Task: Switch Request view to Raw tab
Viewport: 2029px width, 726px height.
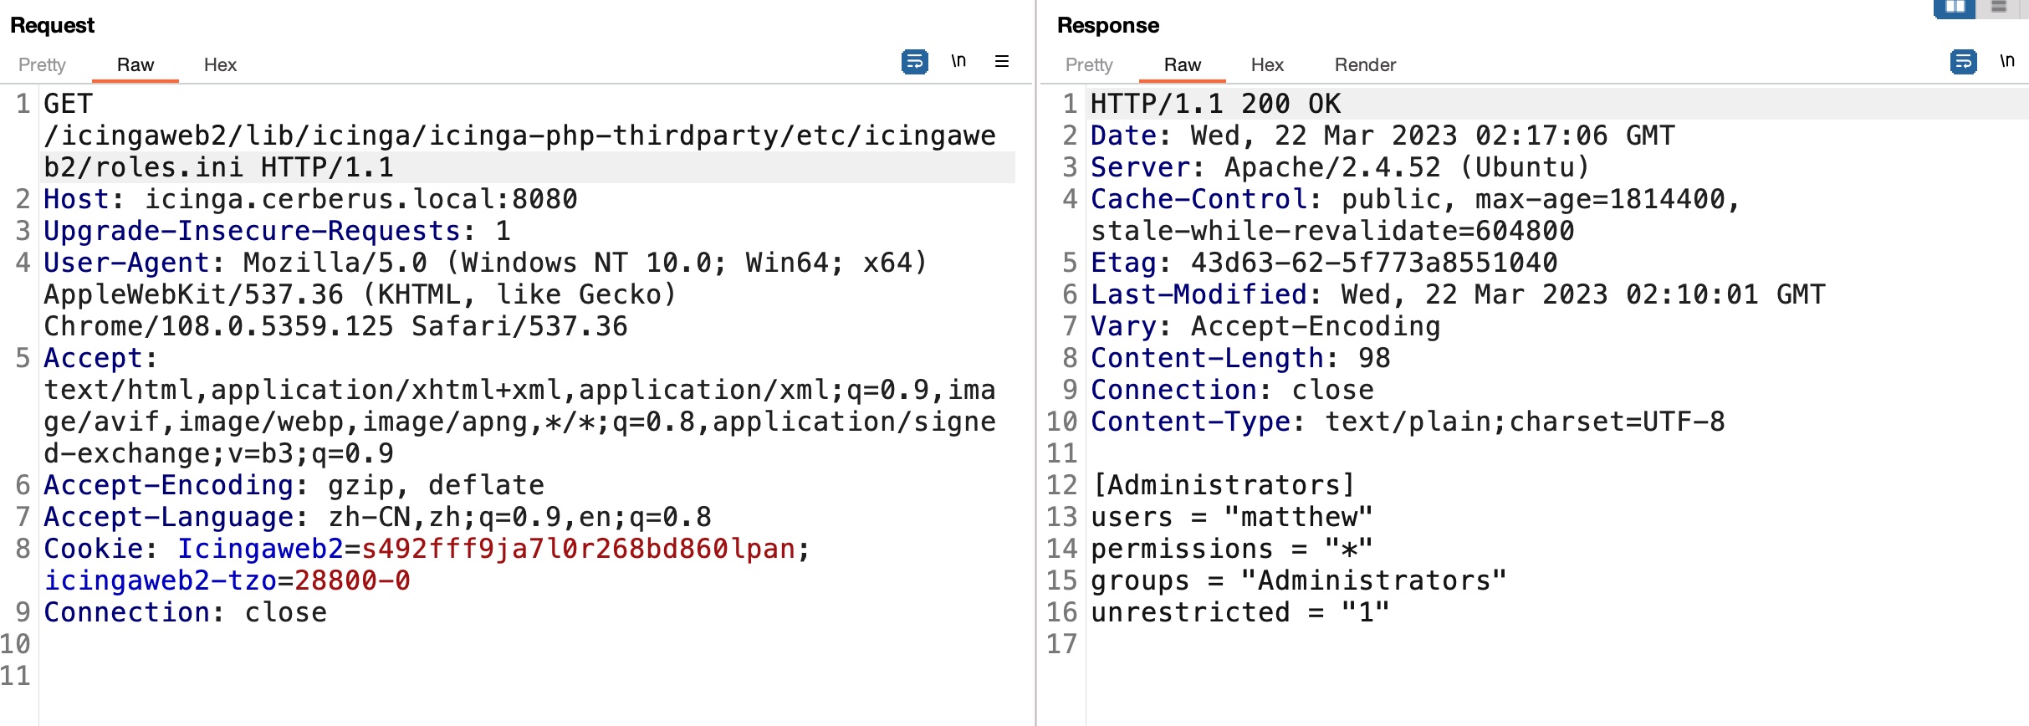Action: 135,64
